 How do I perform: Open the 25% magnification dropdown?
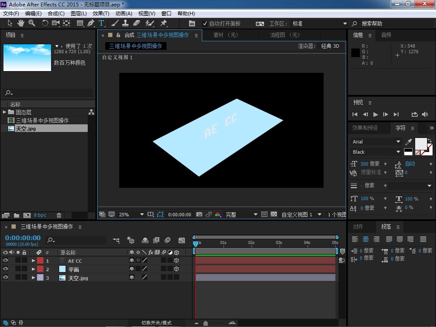tap(141, 215)
